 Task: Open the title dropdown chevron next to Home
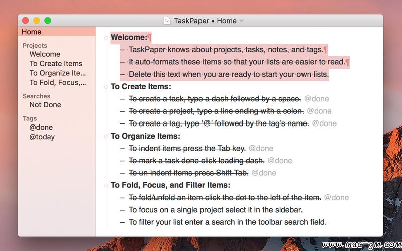point(242,21)
